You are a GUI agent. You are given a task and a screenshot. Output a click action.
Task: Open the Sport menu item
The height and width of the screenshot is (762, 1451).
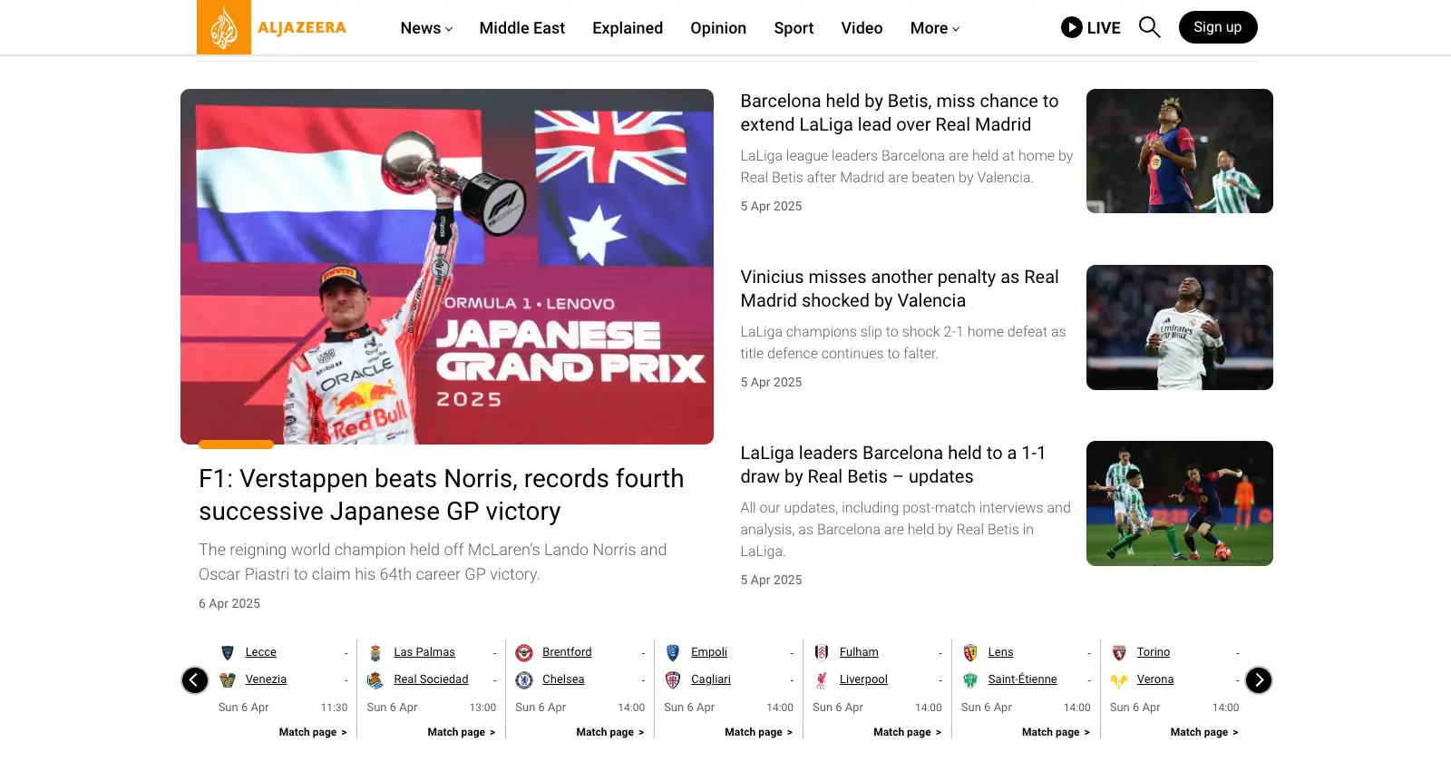794,28
